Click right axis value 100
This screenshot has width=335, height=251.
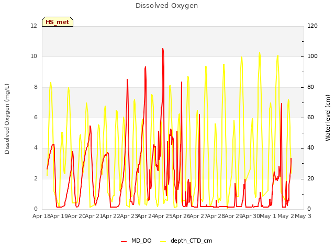(x=312, y=56)
